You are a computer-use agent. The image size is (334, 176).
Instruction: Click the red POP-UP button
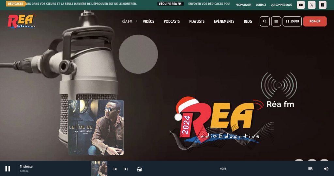point(315,21)
